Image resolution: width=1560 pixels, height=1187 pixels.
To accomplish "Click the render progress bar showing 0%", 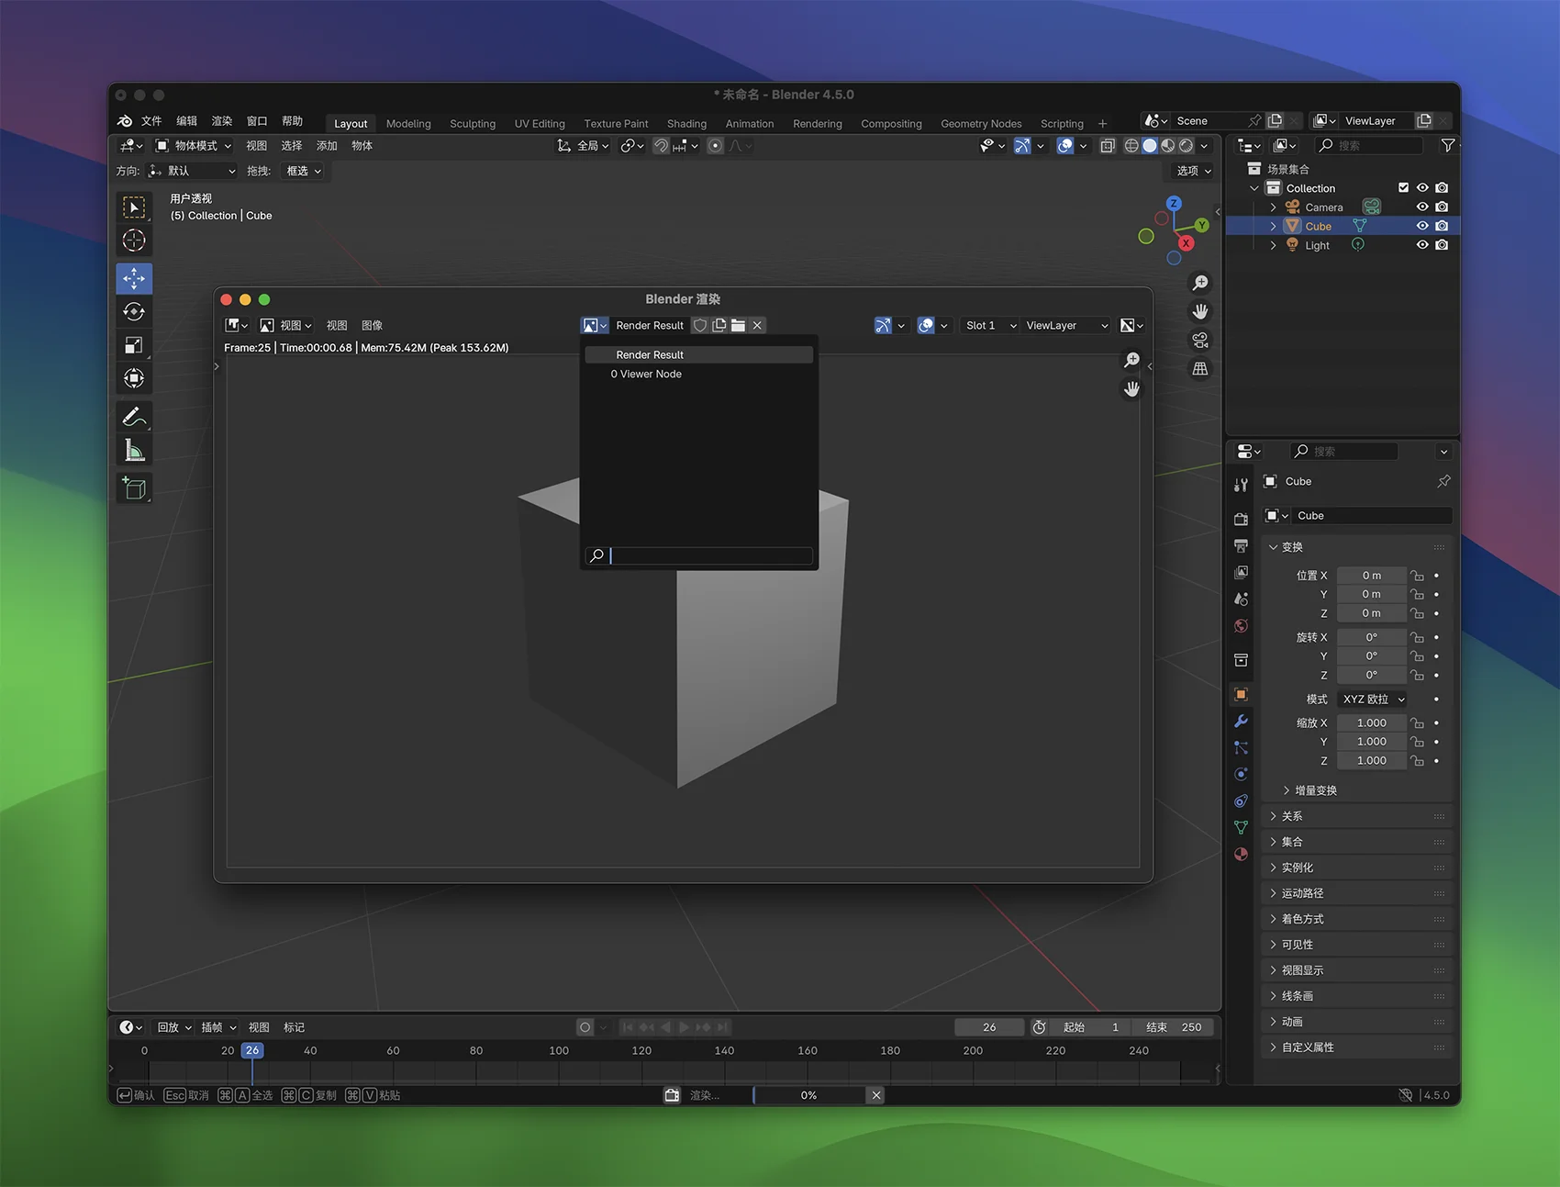I will [x=808, y=1095].
